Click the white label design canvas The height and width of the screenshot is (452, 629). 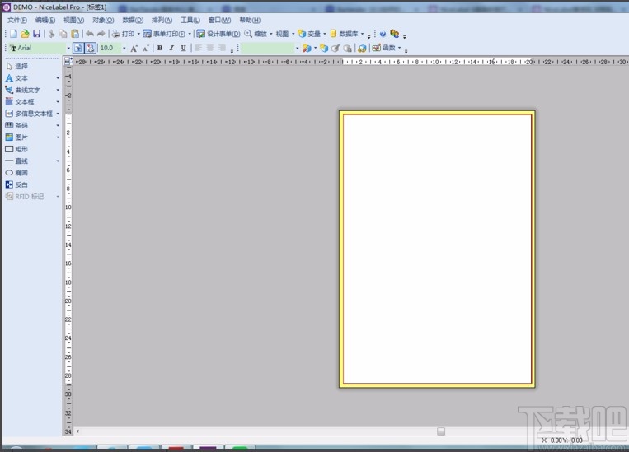437,249
